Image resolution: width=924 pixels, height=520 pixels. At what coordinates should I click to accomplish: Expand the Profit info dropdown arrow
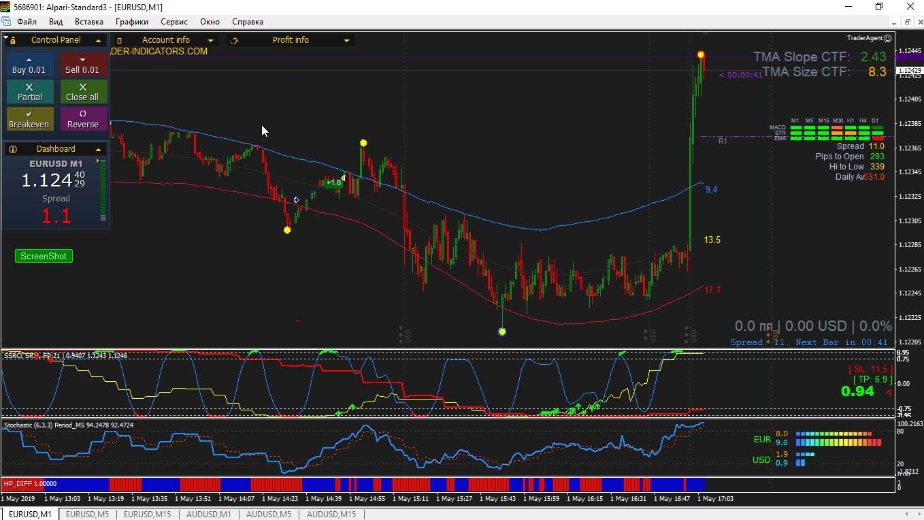(x=346, y=40)
